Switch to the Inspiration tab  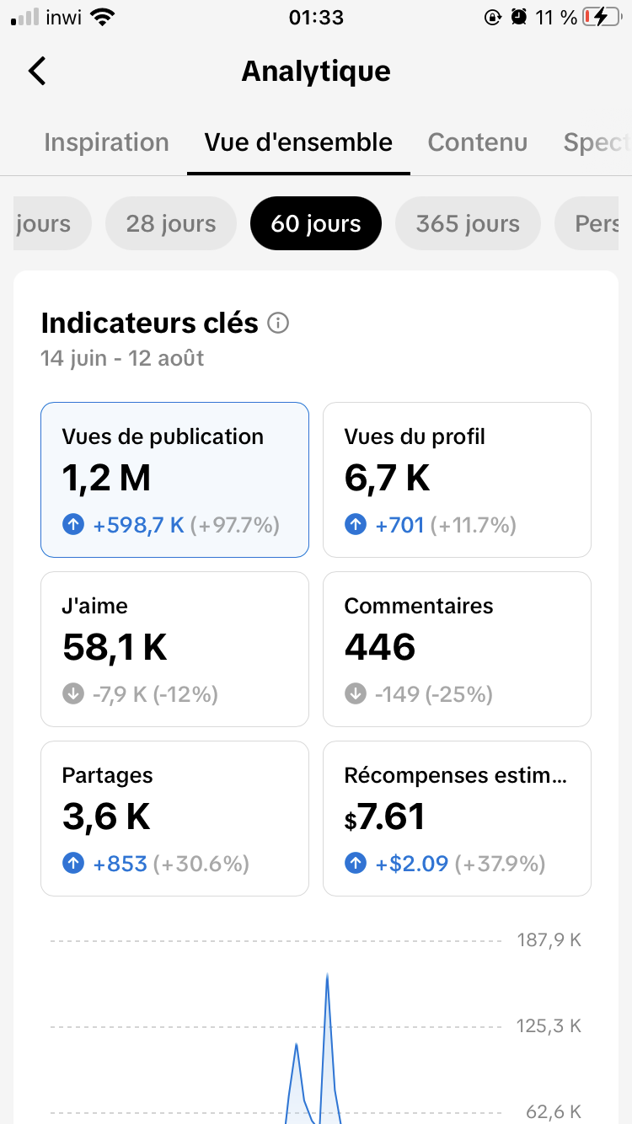[106, 142]
